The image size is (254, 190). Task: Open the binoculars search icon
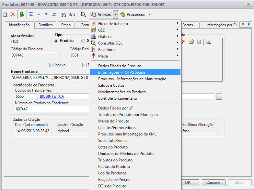(x=63, y=15)
